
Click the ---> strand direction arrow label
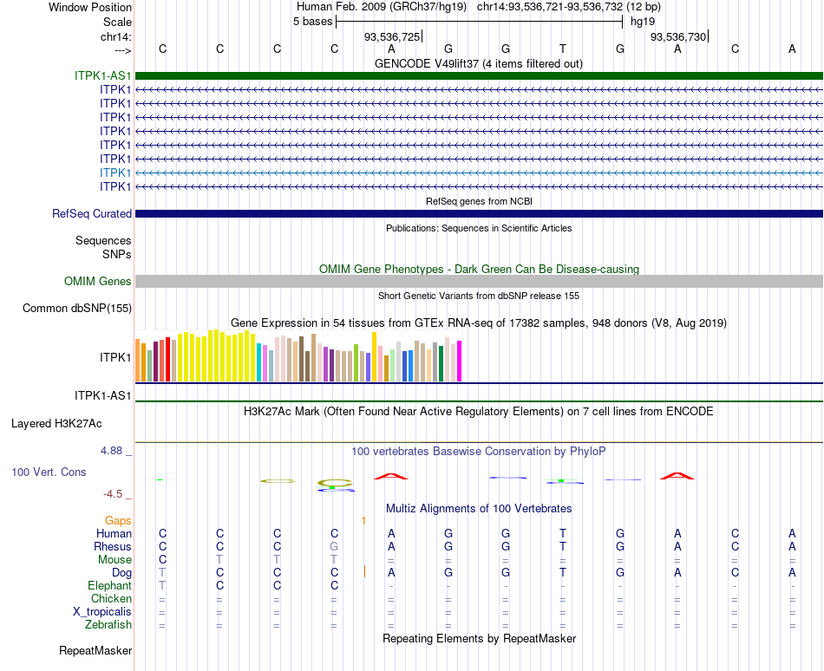tap(122, 50)
